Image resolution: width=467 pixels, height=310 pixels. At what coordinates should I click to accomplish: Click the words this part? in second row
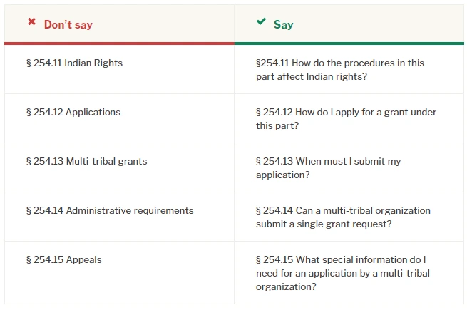click(277, 125)
